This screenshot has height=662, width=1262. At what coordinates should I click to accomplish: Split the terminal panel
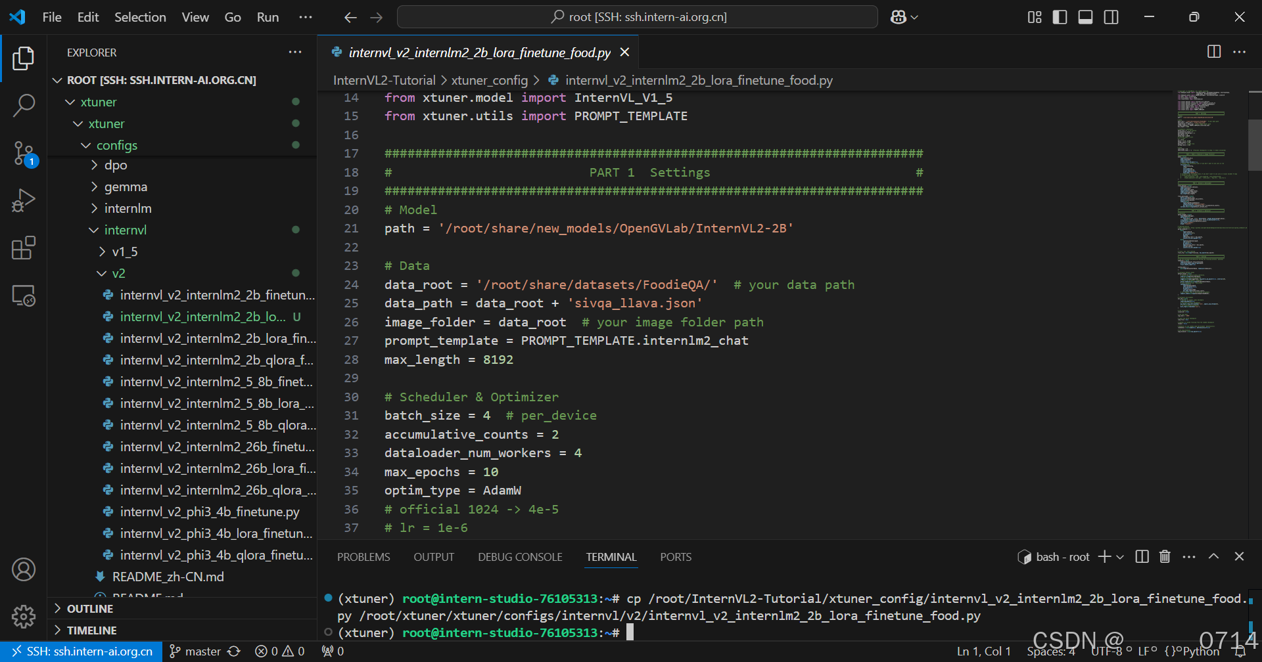1142,557
